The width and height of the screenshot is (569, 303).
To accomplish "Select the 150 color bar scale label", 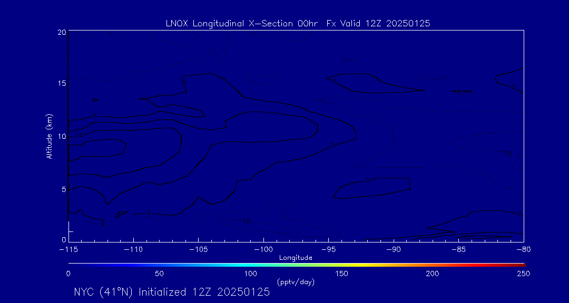I will (x=341, y=274).
